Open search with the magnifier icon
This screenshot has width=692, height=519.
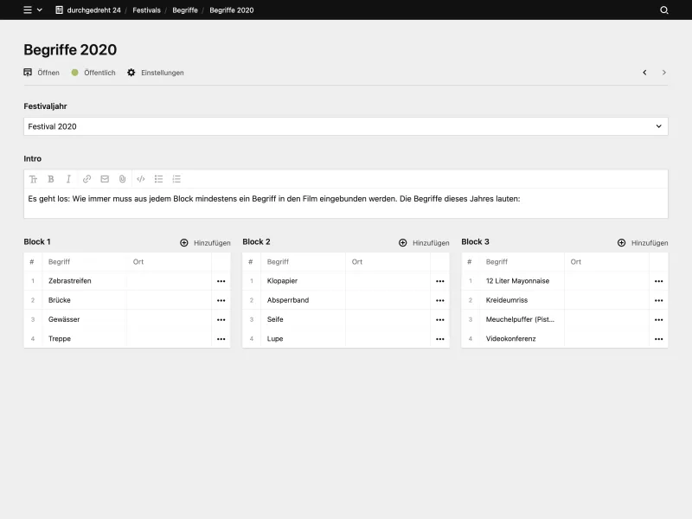(662, 10)
